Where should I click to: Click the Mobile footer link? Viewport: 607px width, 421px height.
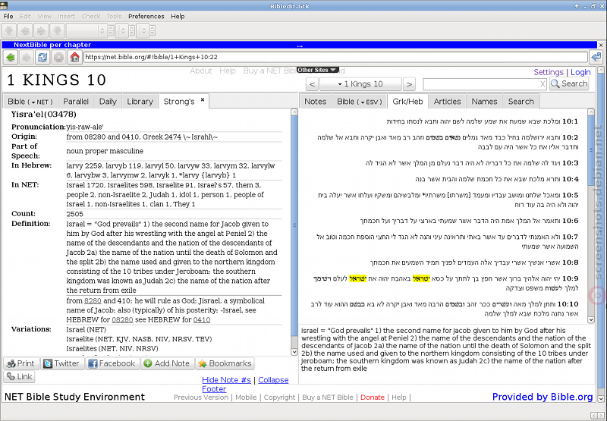pyautogui.click(x=246, y=397)
